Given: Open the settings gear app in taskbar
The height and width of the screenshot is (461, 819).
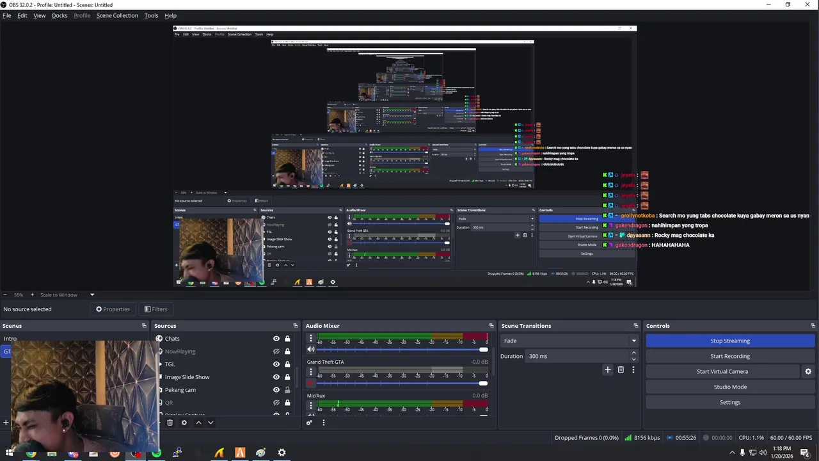Looking at the screenshot, I should point(282,453).
